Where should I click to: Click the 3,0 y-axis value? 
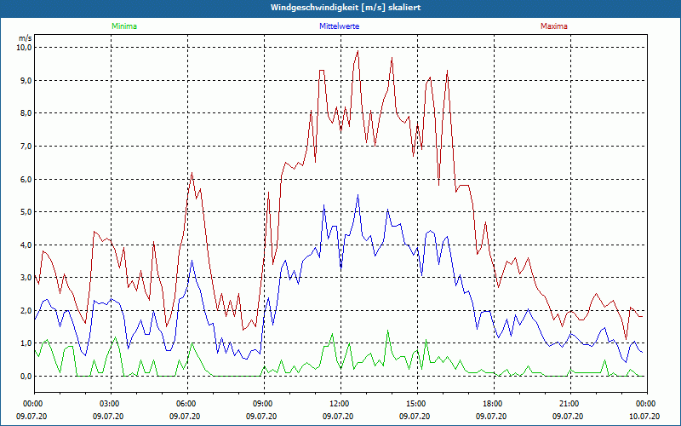click(26, 278)
